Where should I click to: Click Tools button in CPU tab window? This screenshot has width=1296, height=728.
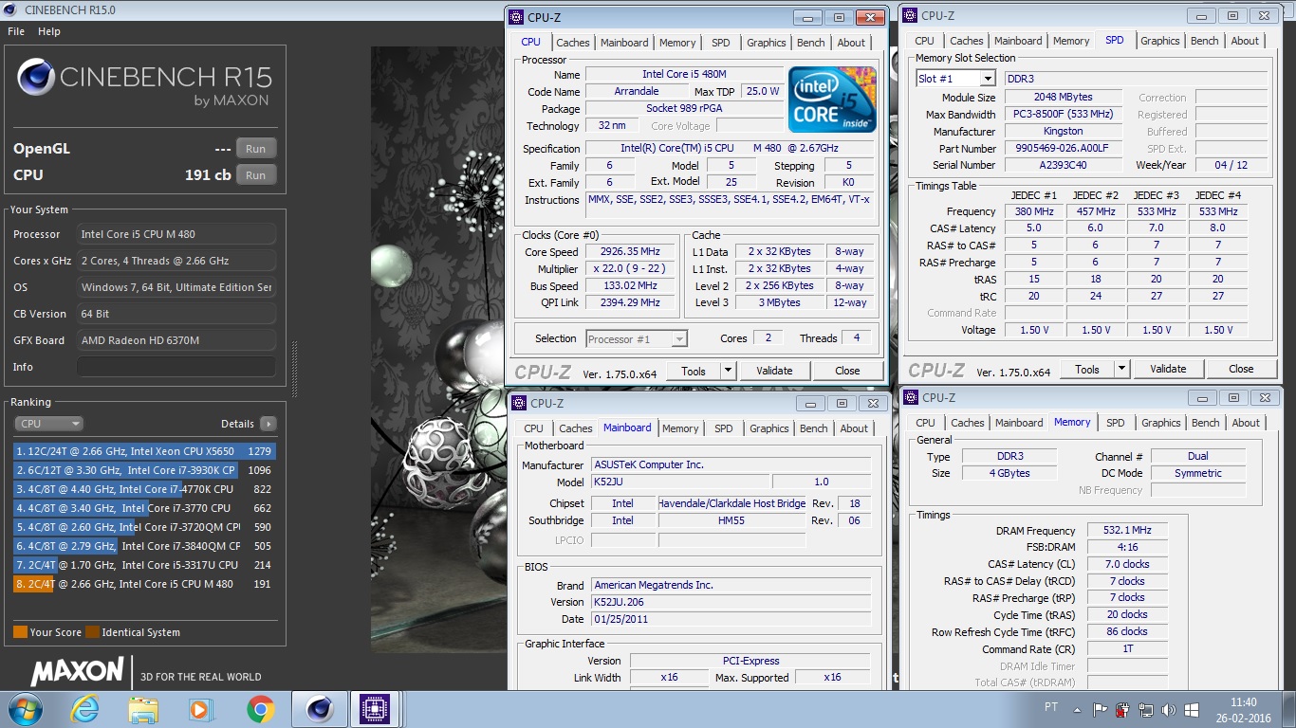coord(694,371)
